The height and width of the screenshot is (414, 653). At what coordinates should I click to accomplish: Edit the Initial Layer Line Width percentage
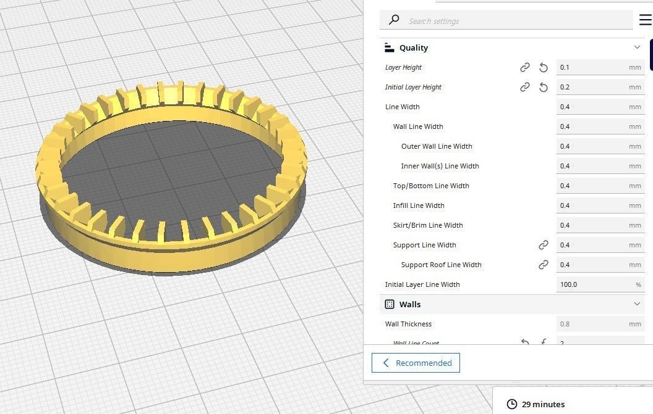pos(600,284)
